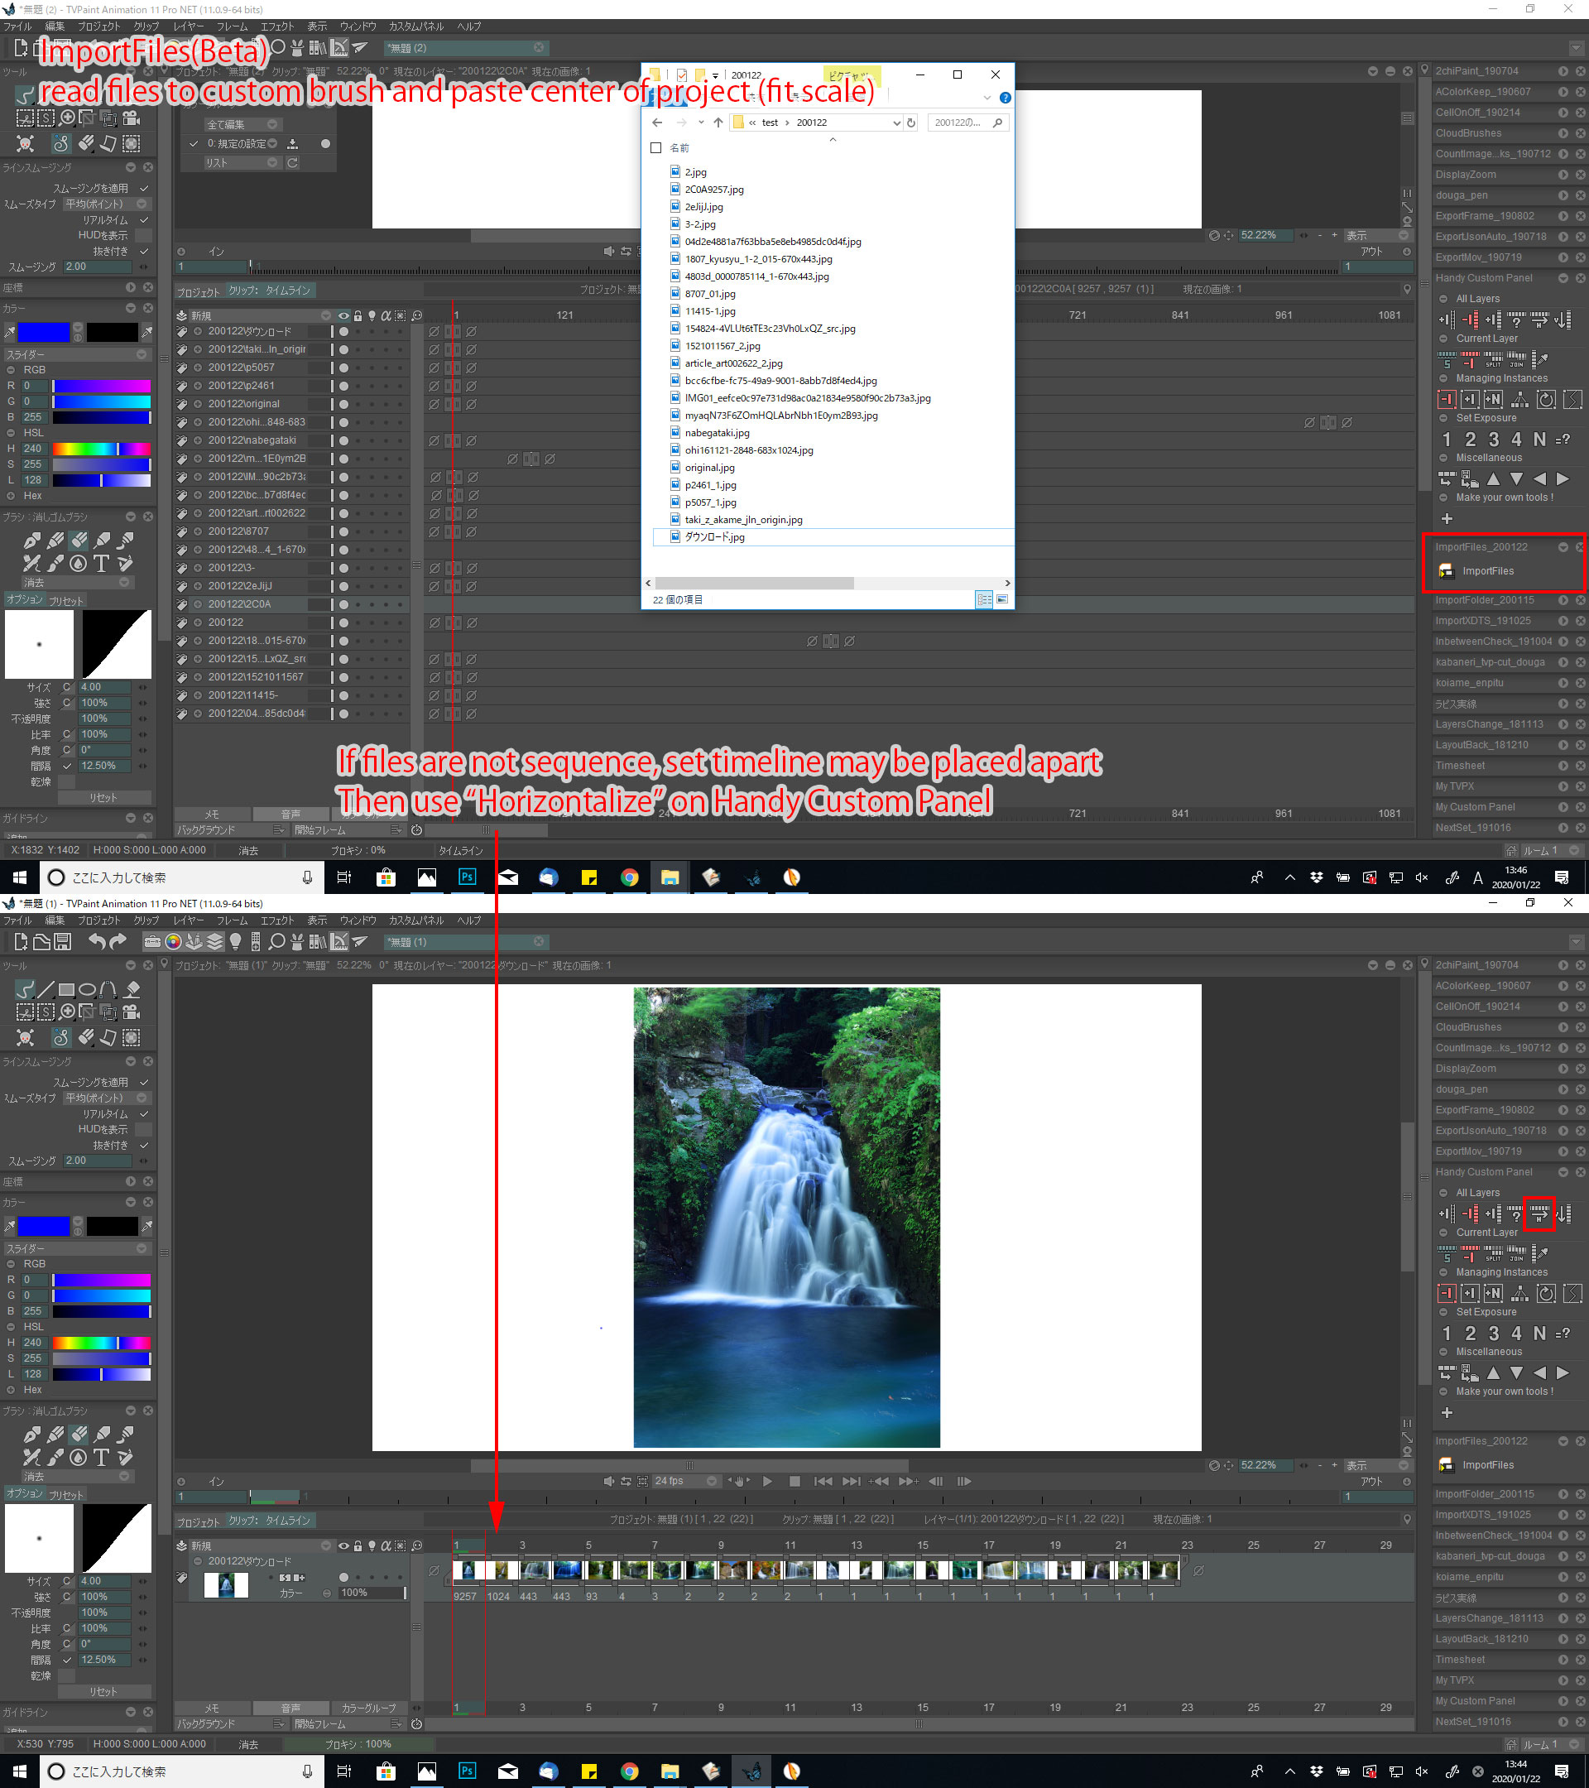
Task: Click Photoshop icon in bottom taskbar
Action: [x=467, y=1771]
